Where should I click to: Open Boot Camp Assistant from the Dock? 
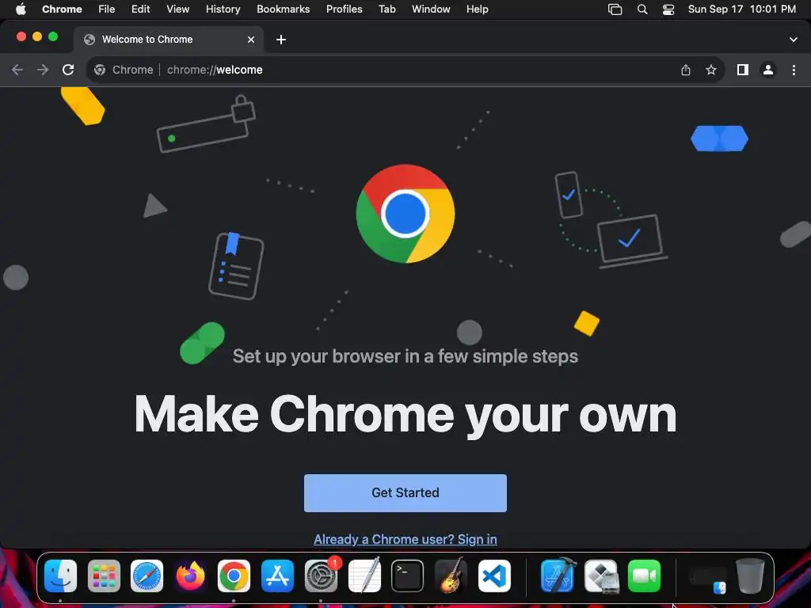(602, 576)
